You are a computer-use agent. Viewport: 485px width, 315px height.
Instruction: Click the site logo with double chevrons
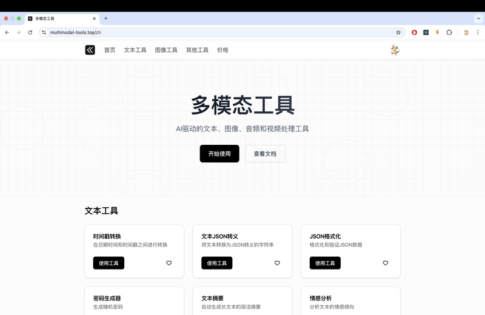point(90,50)
